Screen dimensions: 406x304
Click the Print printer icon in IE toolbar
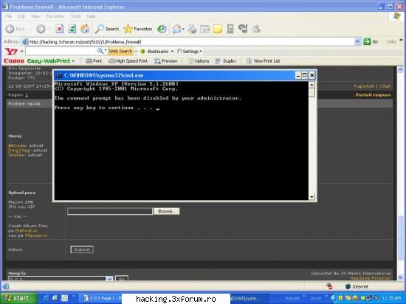(192, 29)
